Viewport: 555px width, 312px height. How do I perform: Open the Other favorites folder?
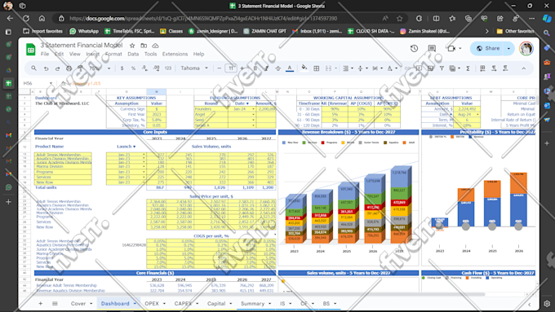pyautogui.click(x=515, y=31)
